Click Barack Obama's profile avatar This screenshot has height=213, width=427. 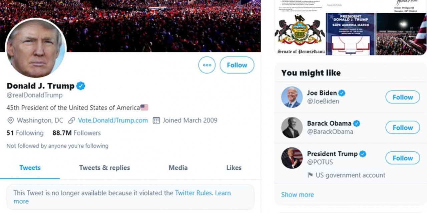click(x=291, y=127)
